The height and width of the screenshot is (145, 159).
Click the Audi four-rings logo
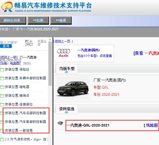(x=64, y=53)
